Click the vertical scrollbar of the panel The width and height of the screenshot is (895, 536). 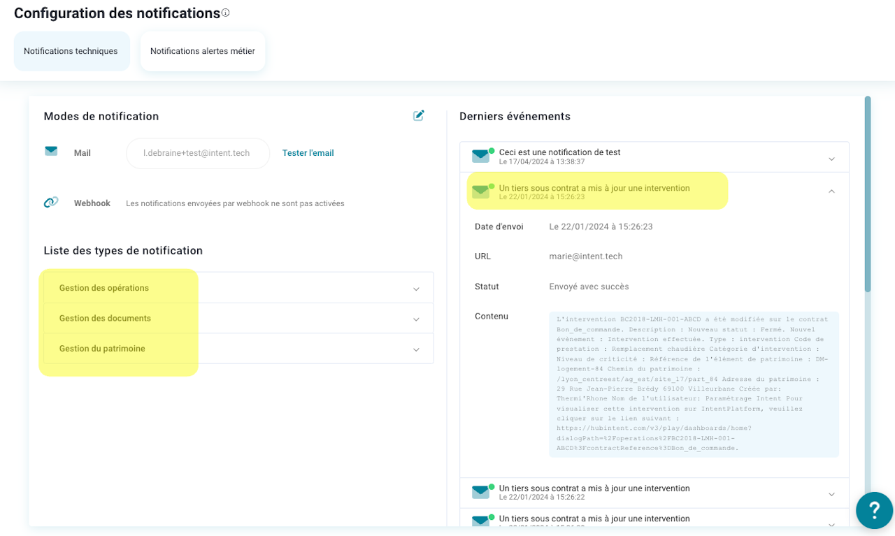pos(868,196)
